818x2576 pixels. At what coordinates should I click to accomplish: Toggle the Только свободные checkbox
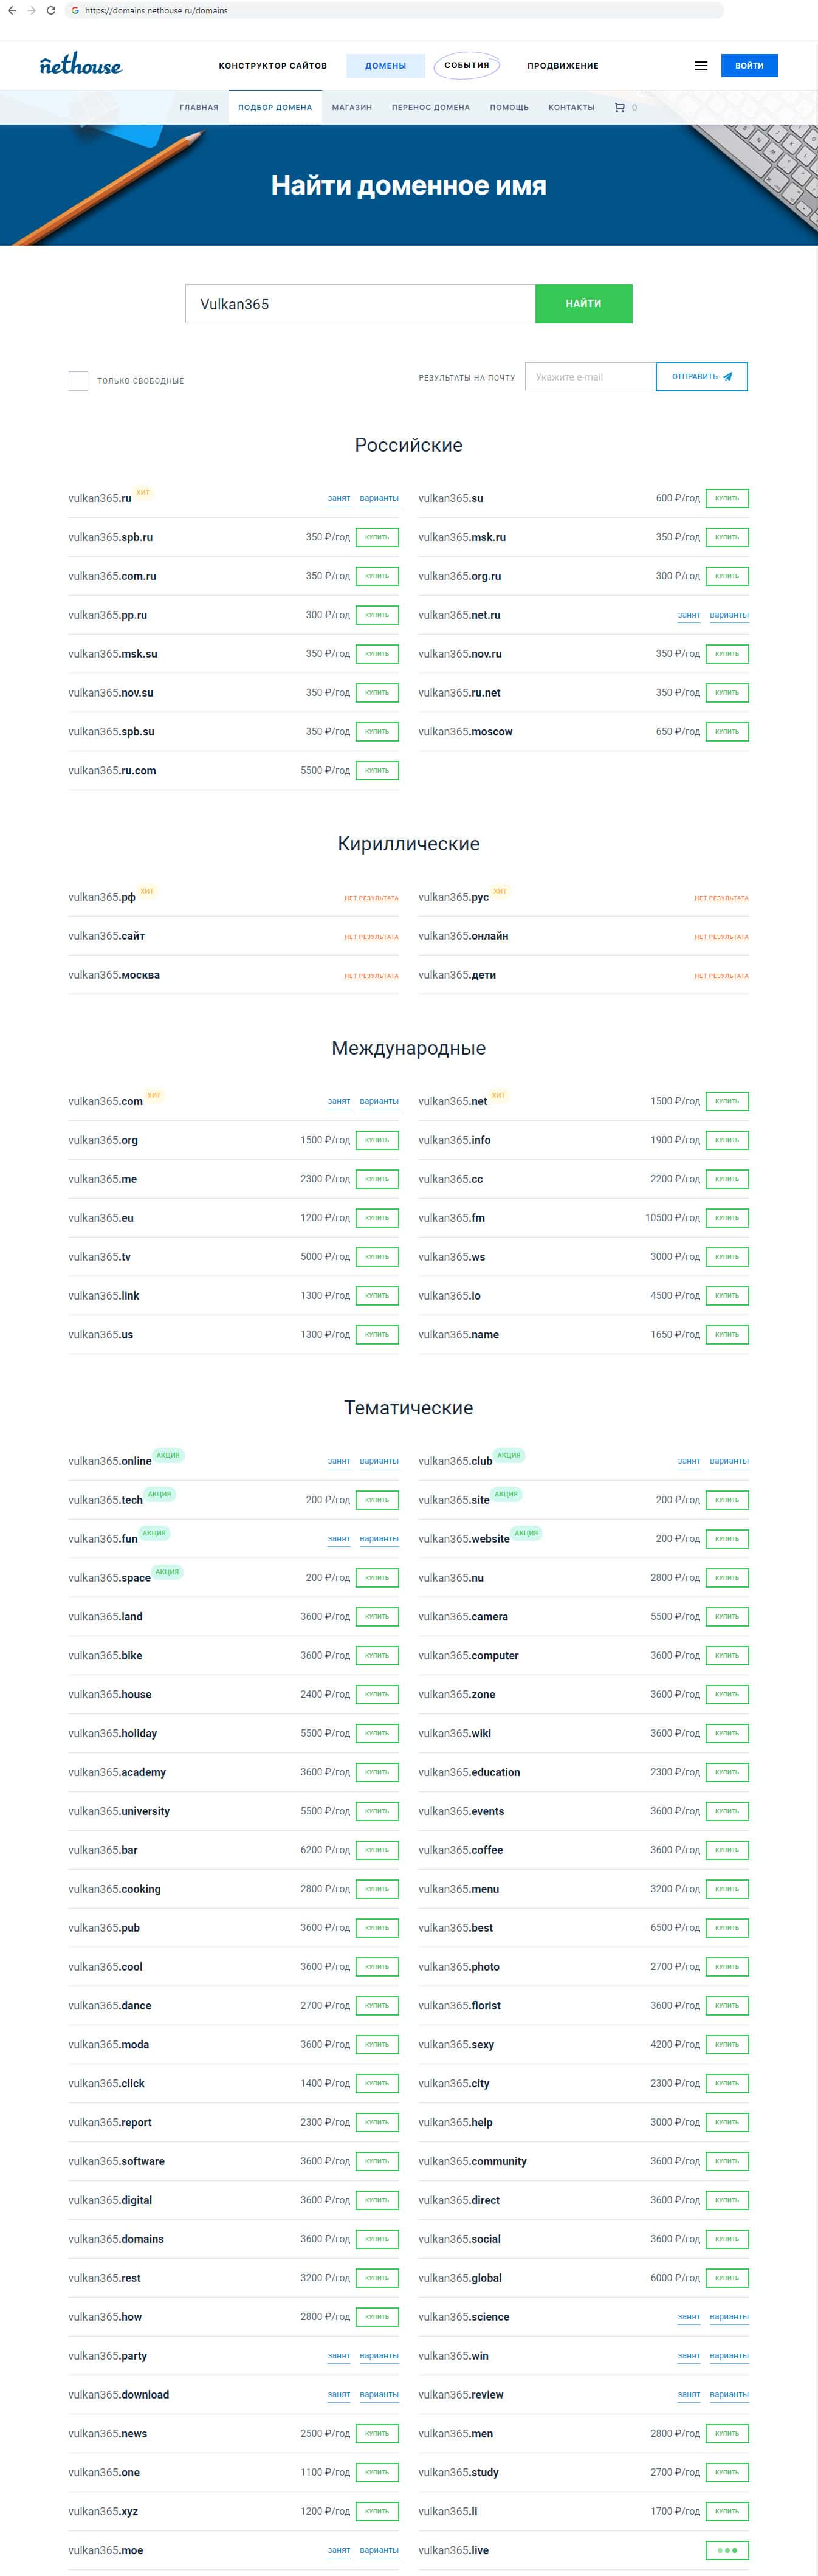pyautogui.click(x=78, y=381)
